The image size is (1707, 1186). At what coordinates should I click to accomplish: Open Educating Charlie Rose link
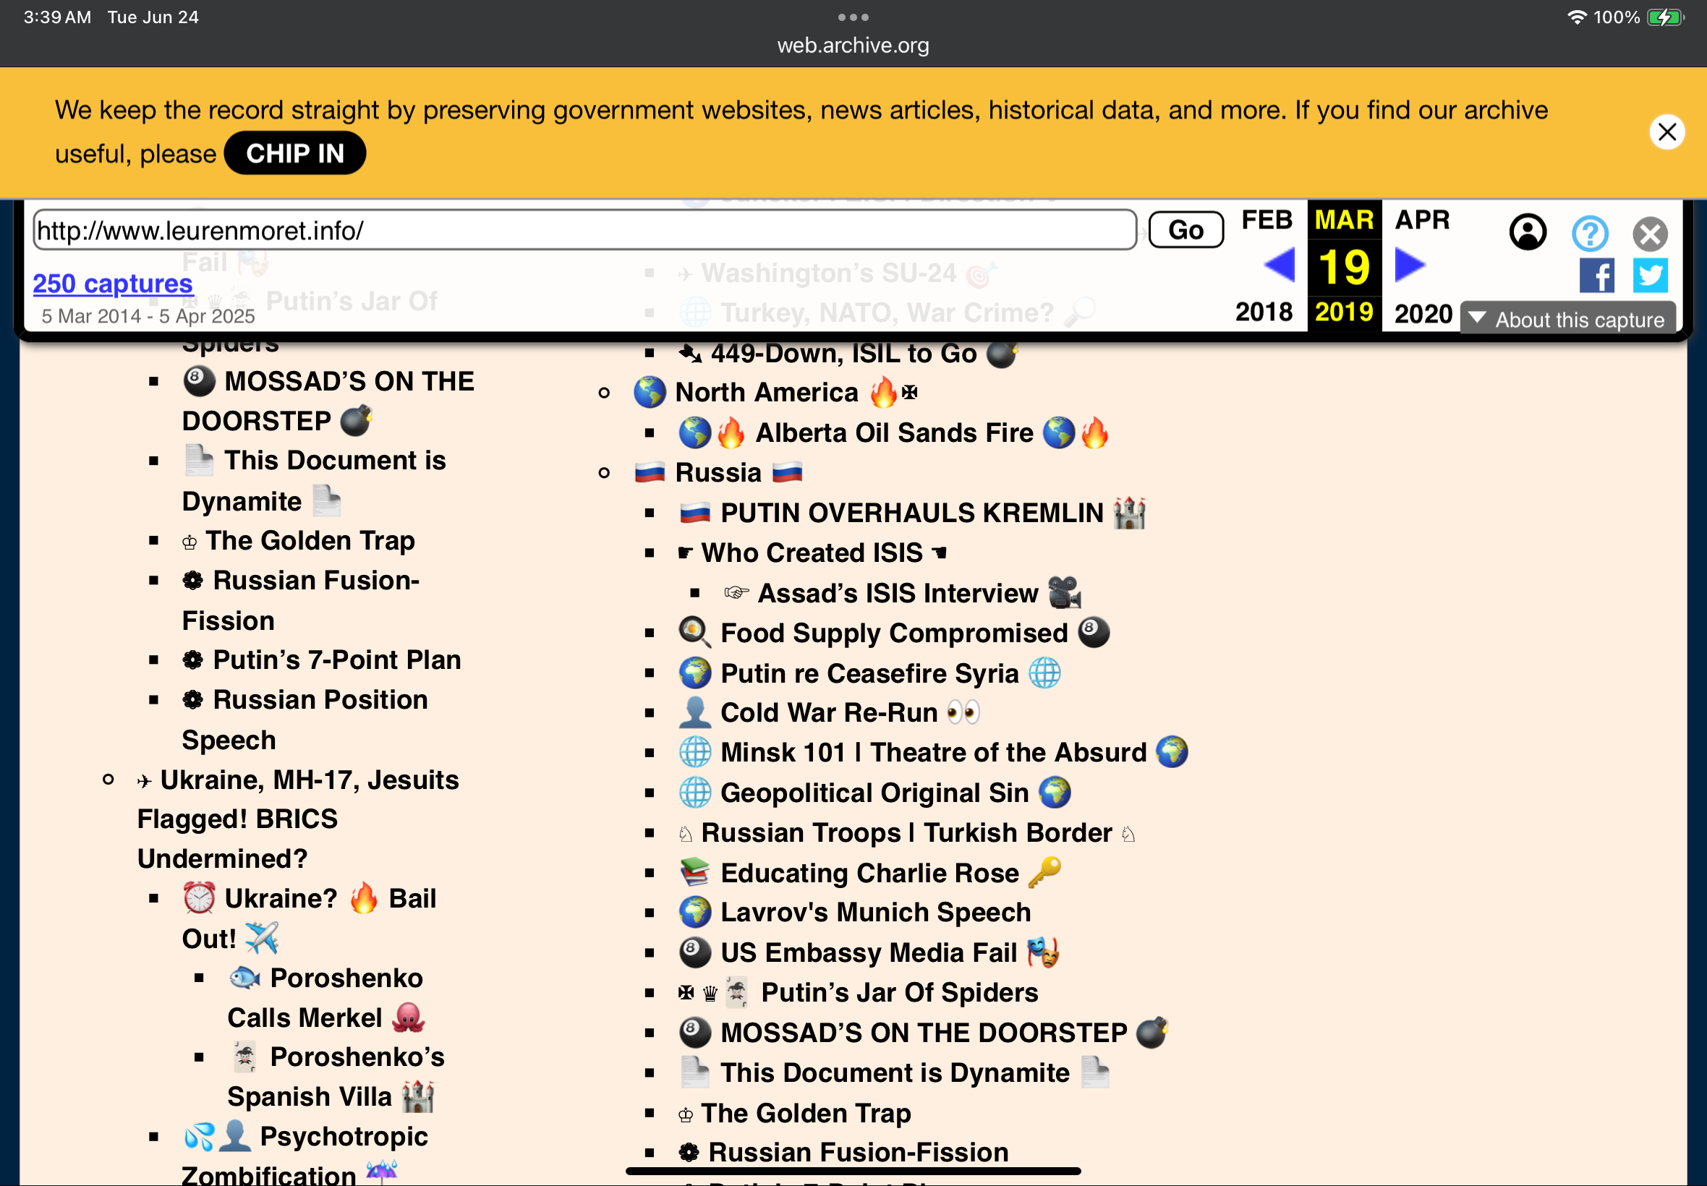tap(869, 873)
